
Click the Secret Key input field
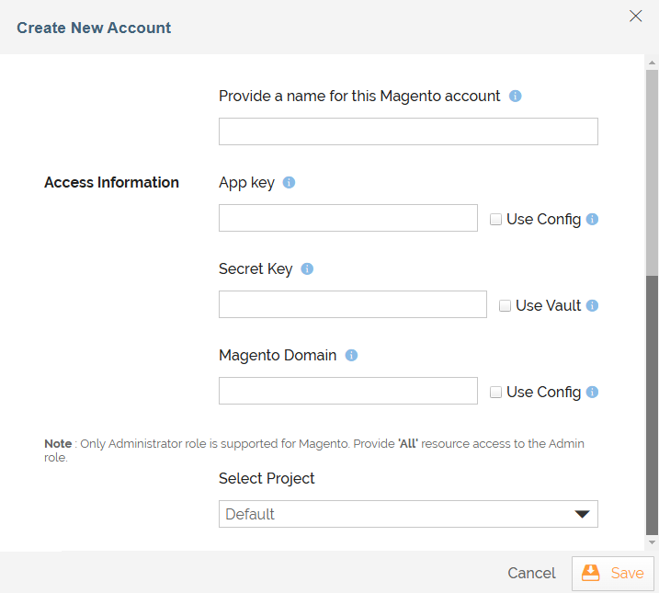[x=353, y=304]
